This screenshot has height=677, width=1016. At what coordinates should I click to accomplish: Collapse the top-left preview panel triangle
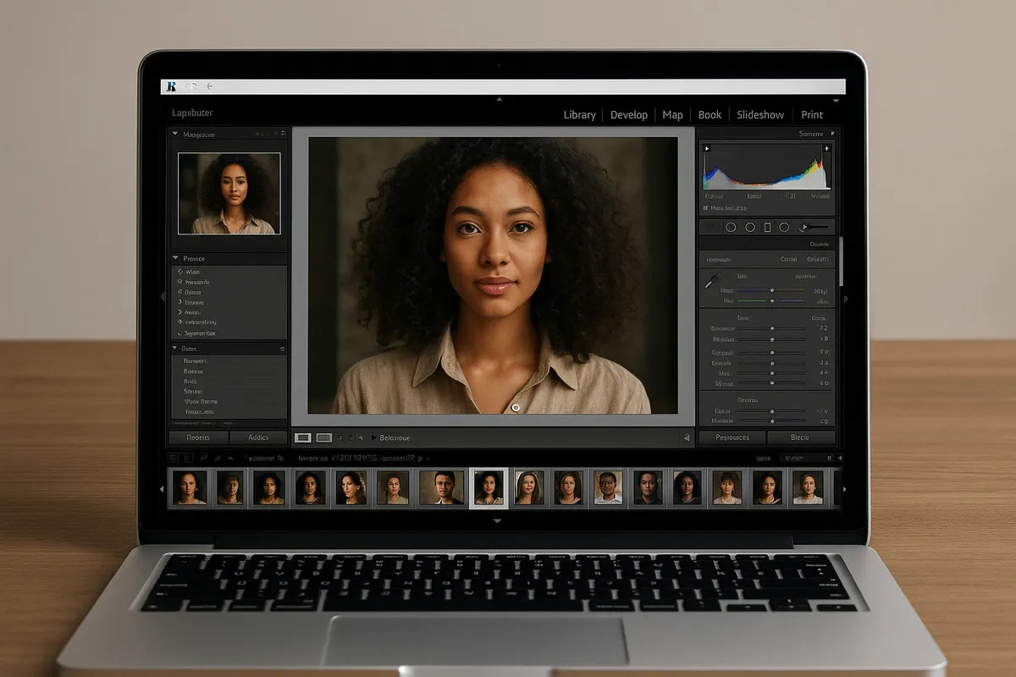(175, 134)
